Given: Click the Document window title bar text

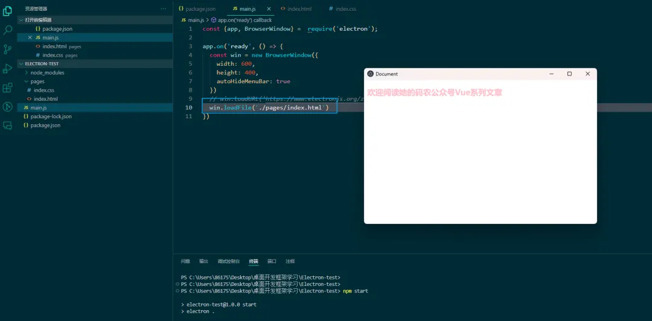Looking at the screenshot, I should pyautogui.click(x=387, y=74).
